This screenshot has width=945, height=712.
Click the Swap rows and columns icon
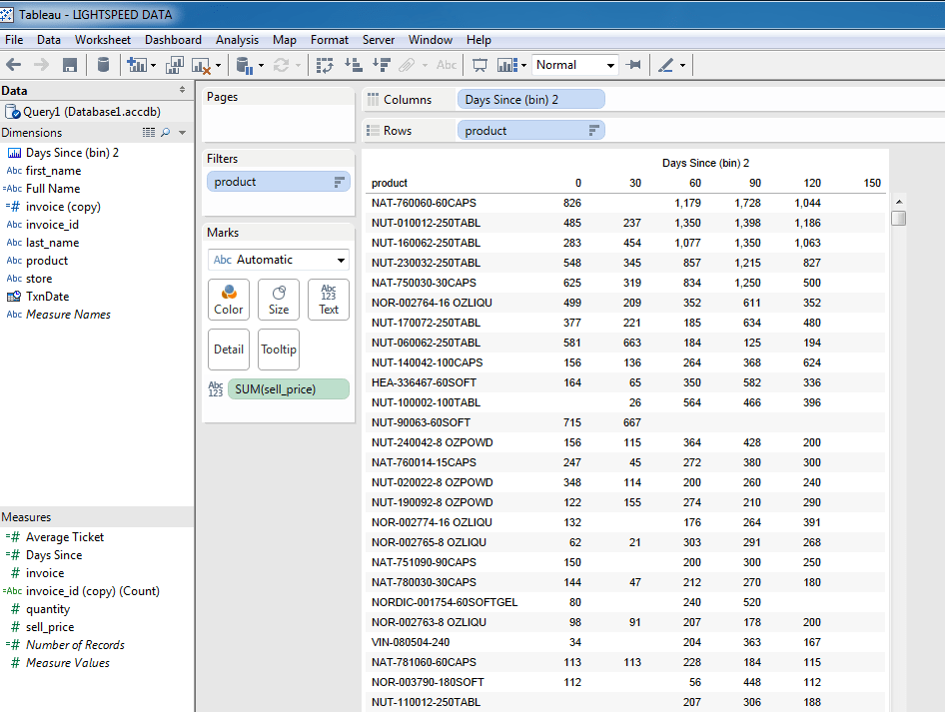325,65
